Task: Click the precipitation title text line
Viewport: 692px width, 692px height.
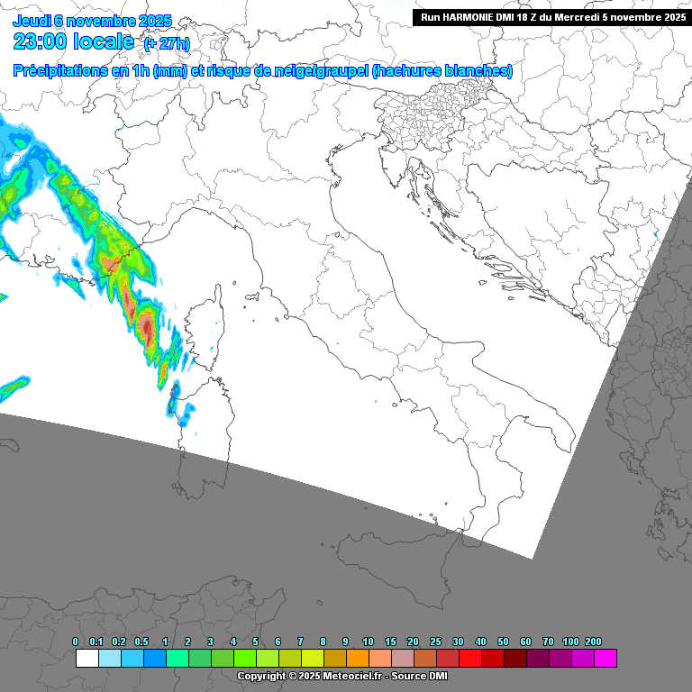Action: click(x=263, y=71)
